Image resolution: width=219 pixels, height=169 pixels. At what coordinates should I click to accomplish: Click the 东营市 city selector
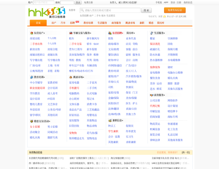(72, 10)
